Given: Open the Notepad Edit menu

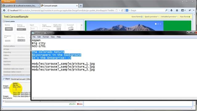Looking at the screenshot, I should pyautogui.click(x=39, y=37).
